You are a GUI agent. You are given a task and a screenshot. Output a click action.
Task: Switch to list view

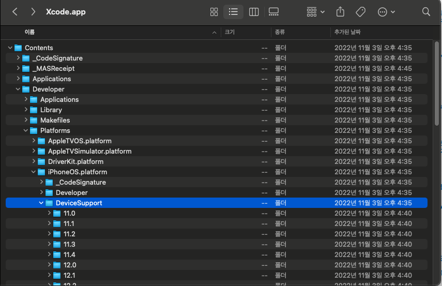coord(233,12)
